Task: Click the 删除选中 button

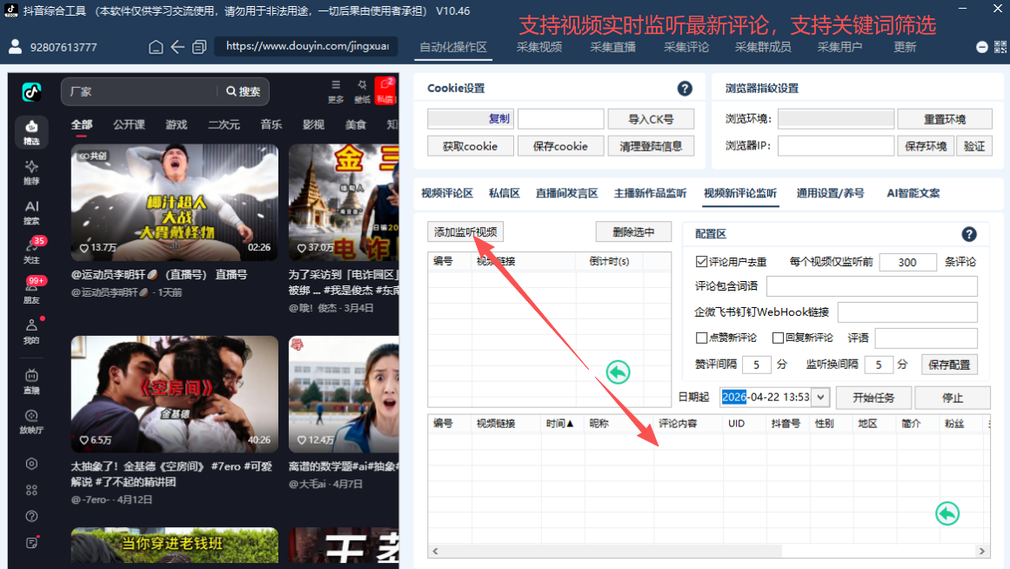Action: pos(633,232)
